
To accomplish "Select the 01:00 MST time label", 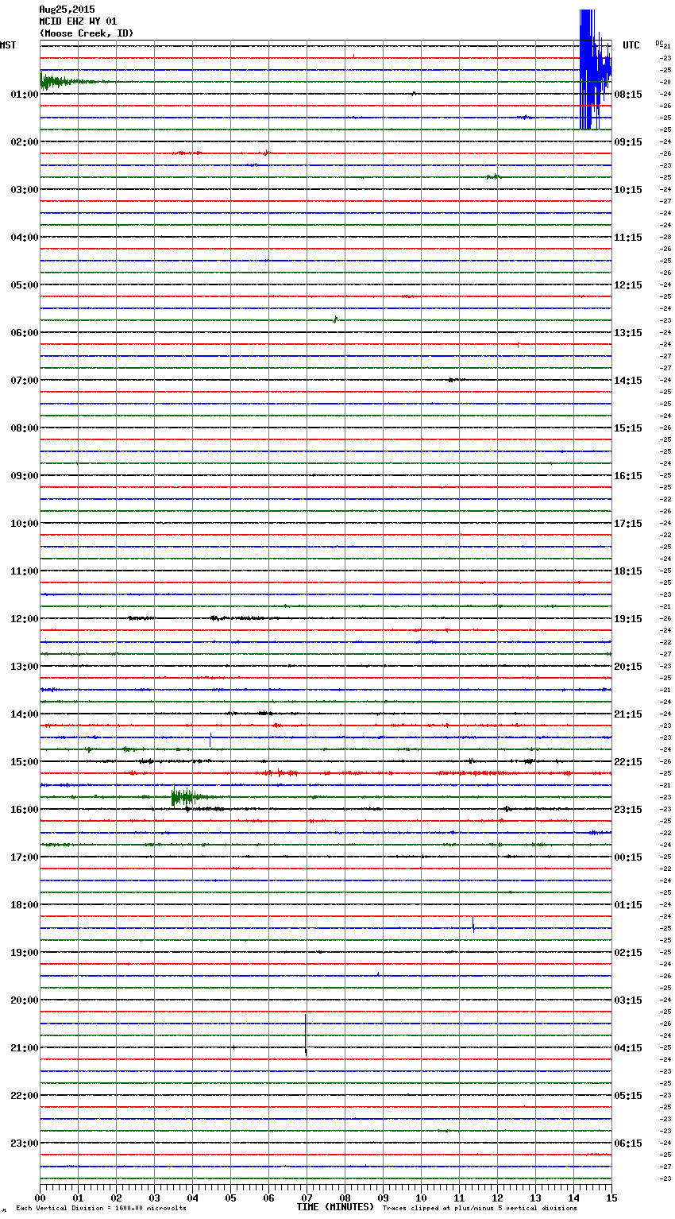I will pyautogui.click(x=25, y=95).
